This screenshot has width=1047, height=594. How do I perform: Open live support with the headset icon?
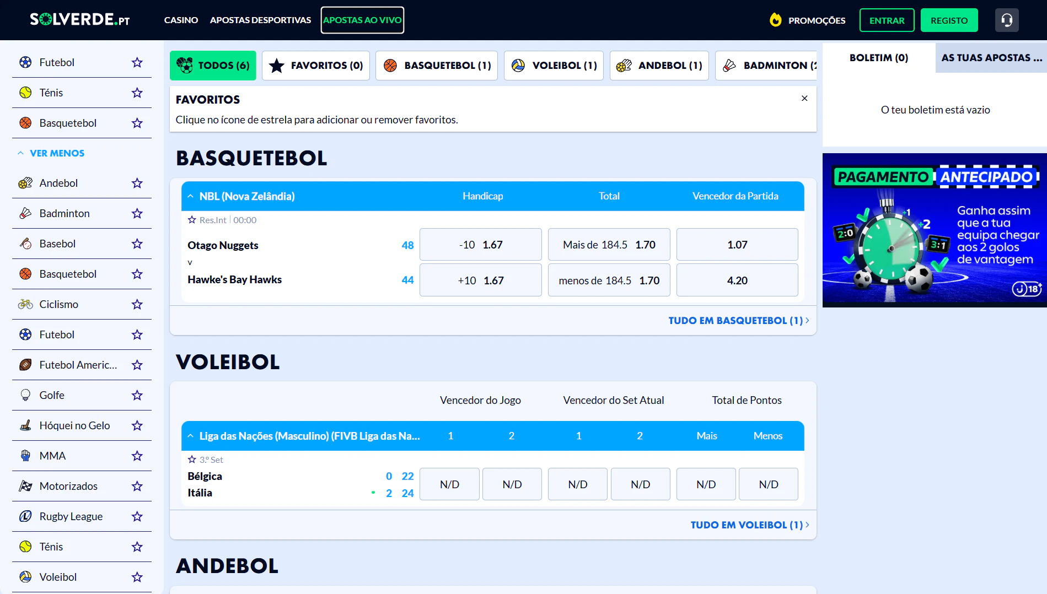1007,20
